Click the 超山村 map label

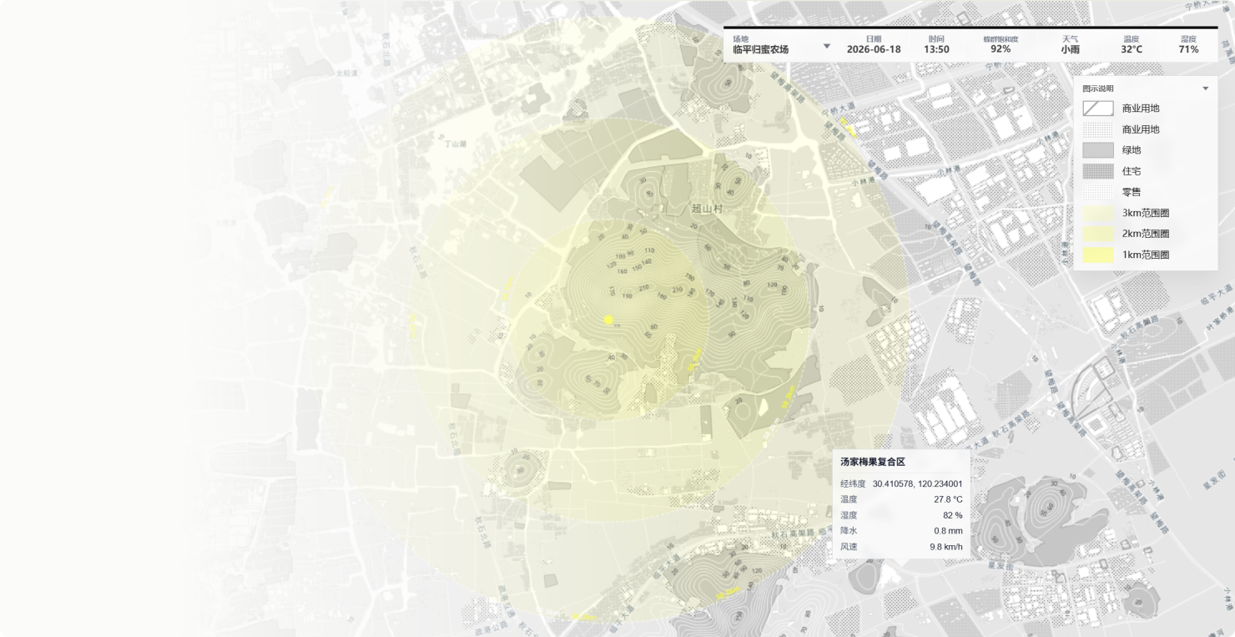click(707, 209)
